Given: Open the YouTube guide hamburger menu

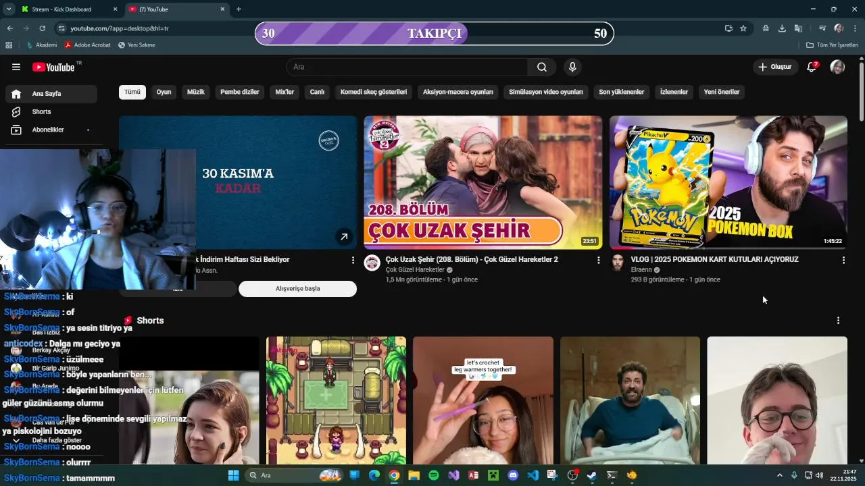Looking at the screenshot, I should (x=16, y=67).
